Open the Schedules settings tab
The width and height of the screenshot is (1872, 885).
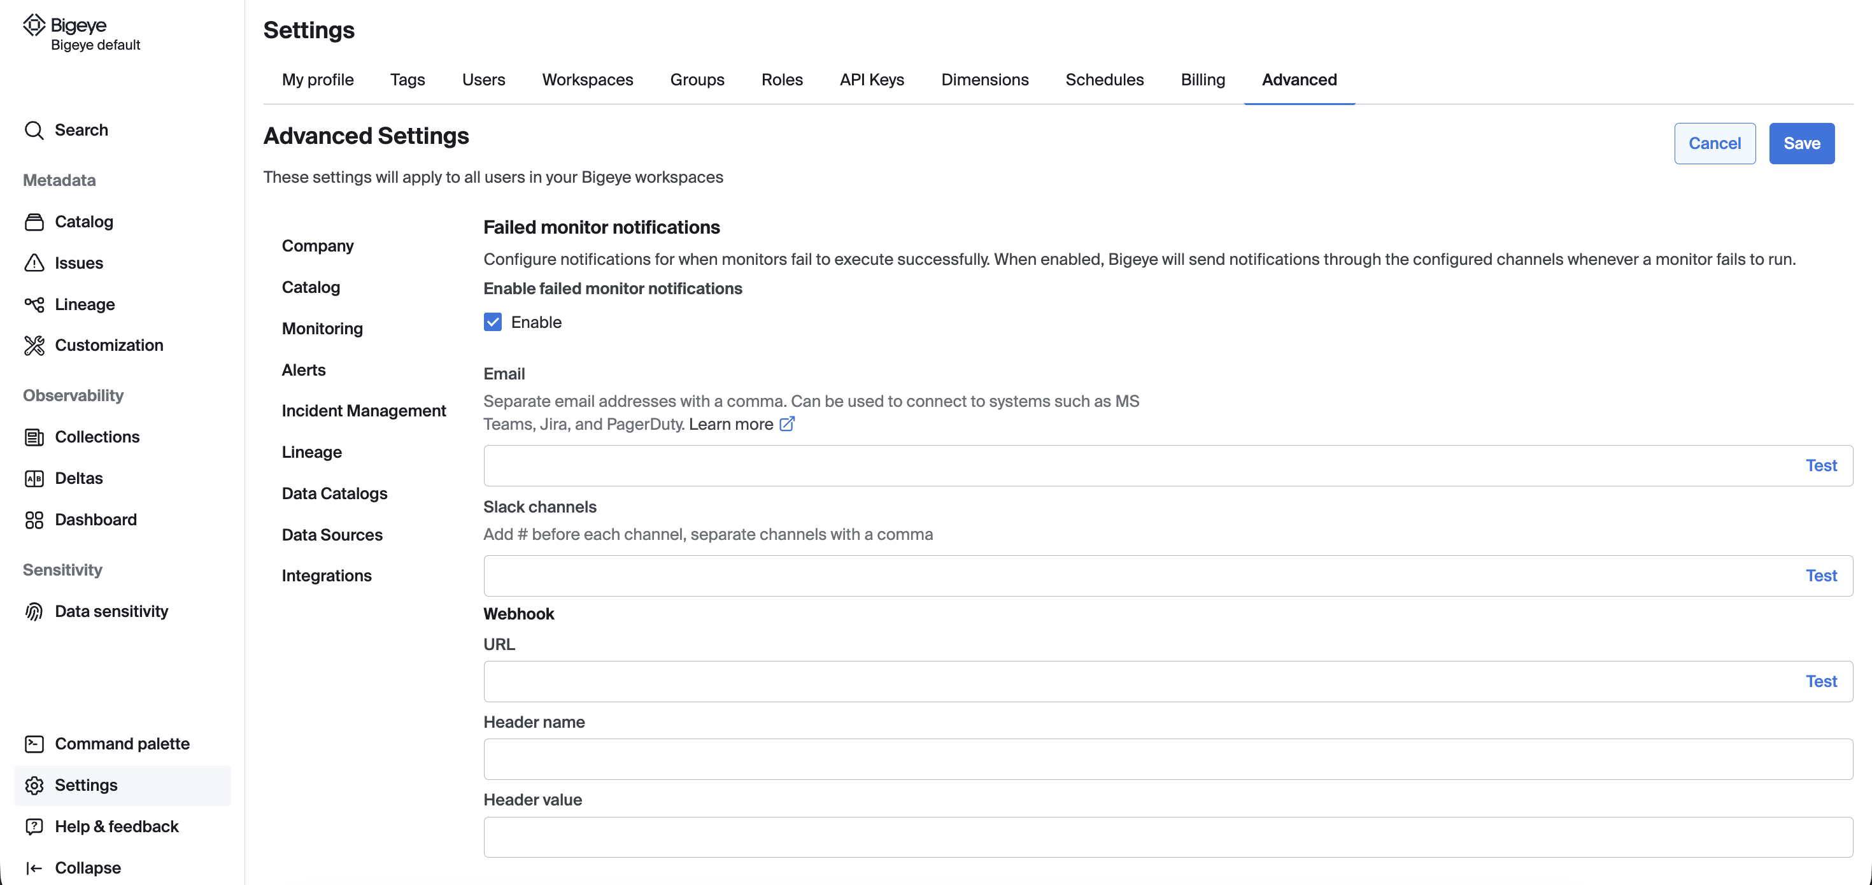click(1104, 80)
